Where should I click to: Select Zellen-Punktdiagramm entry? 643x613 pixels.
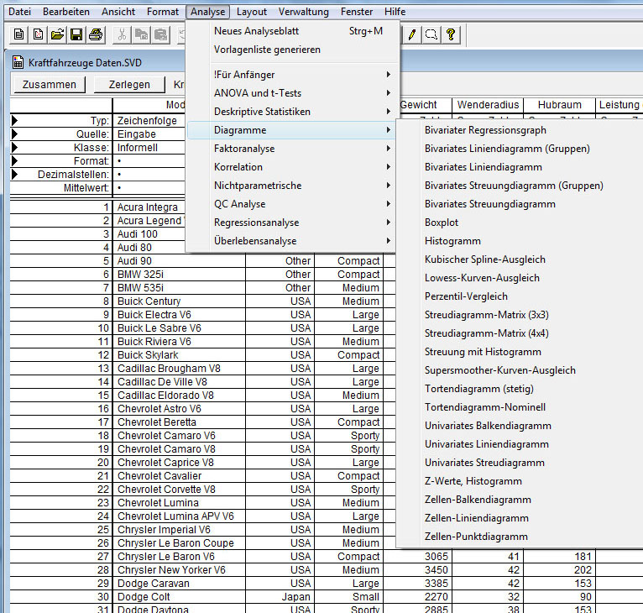(519, 537)
